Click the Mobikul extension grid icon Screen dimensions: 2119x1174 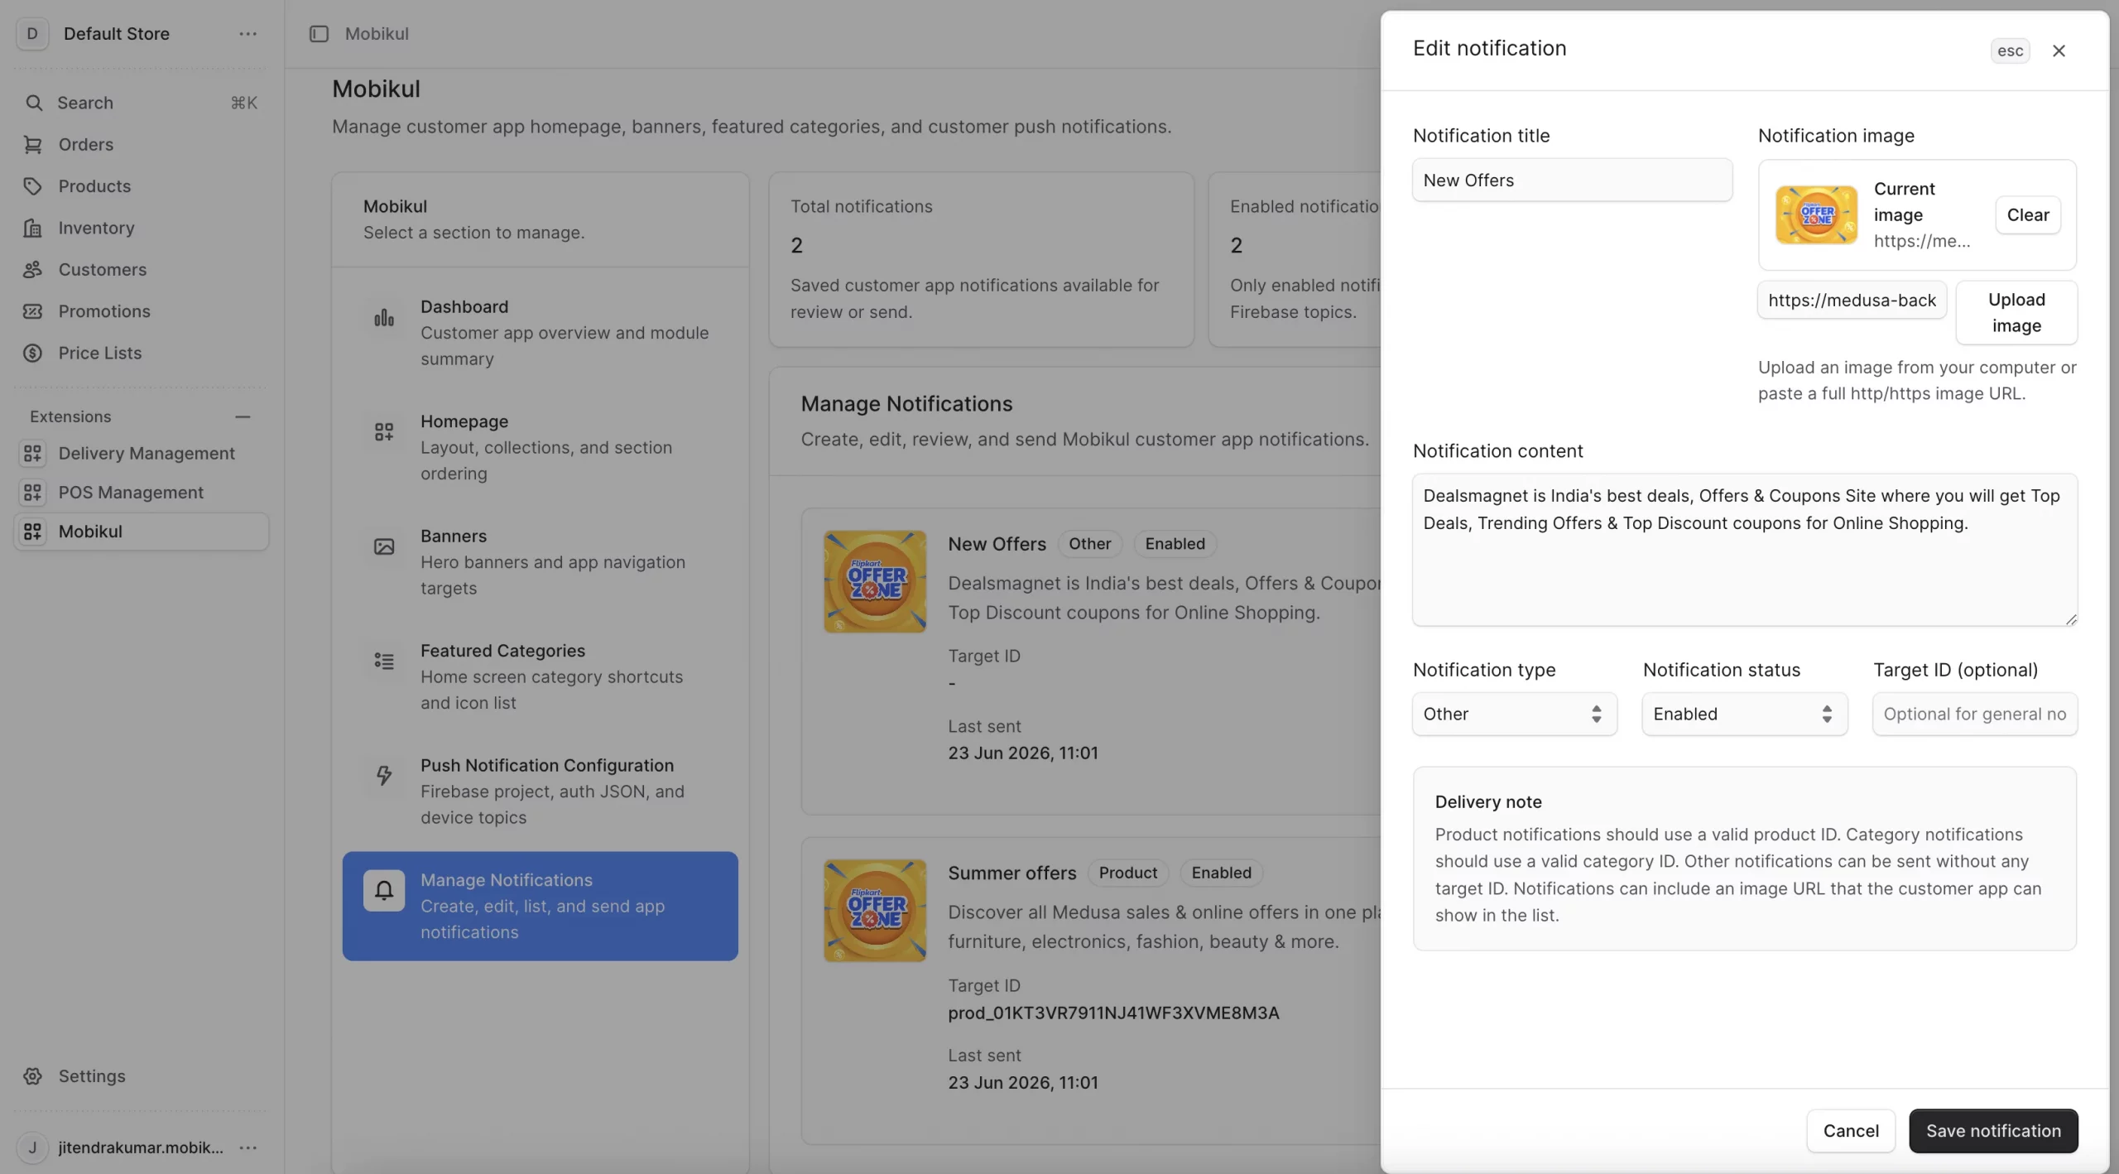33,531
